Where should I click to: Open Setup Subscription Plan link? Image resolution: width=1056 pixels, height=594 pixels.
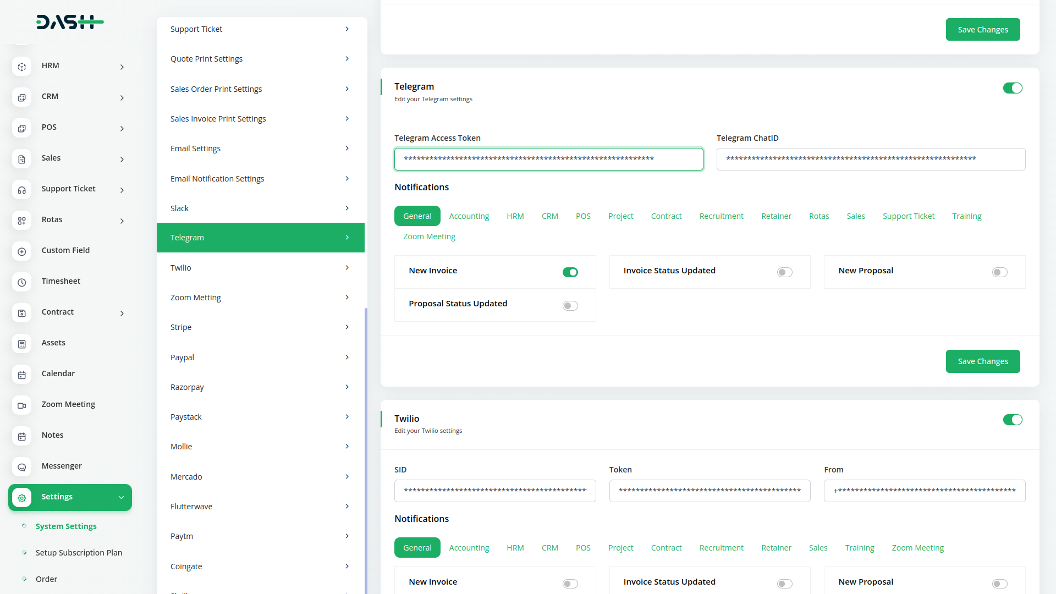(79, 553)
